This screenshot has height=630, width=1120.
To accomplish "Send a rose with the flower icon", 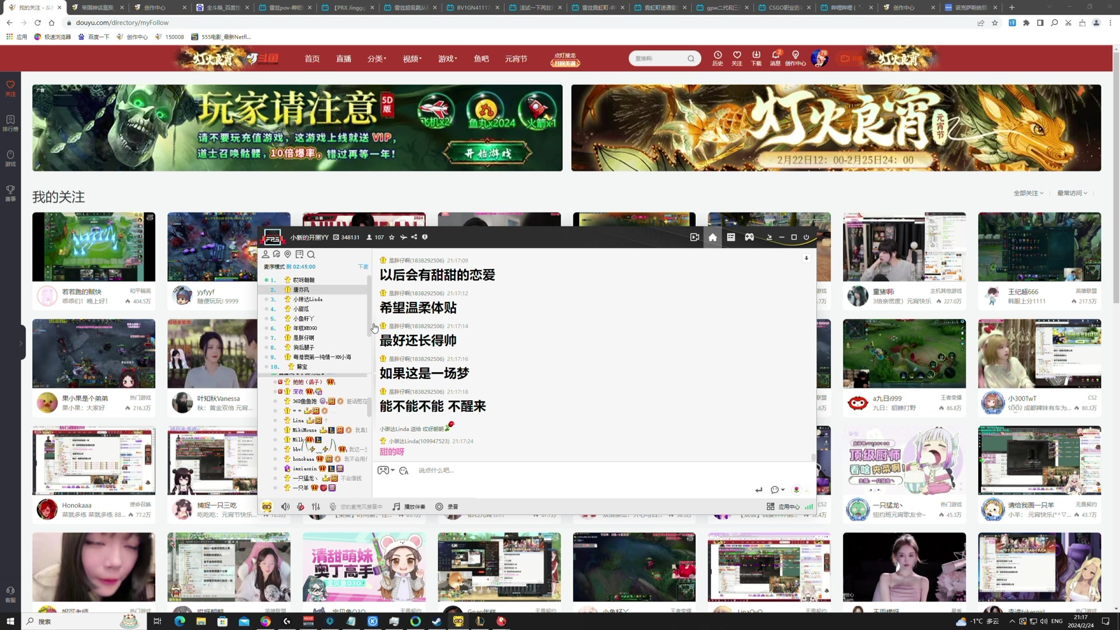I will [796, 490].
